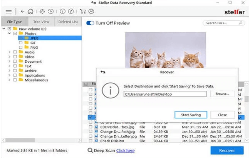Click the search magnifier icon
Image resolution: width=250 pixels, height=158 pixels.
pos(241,23)
